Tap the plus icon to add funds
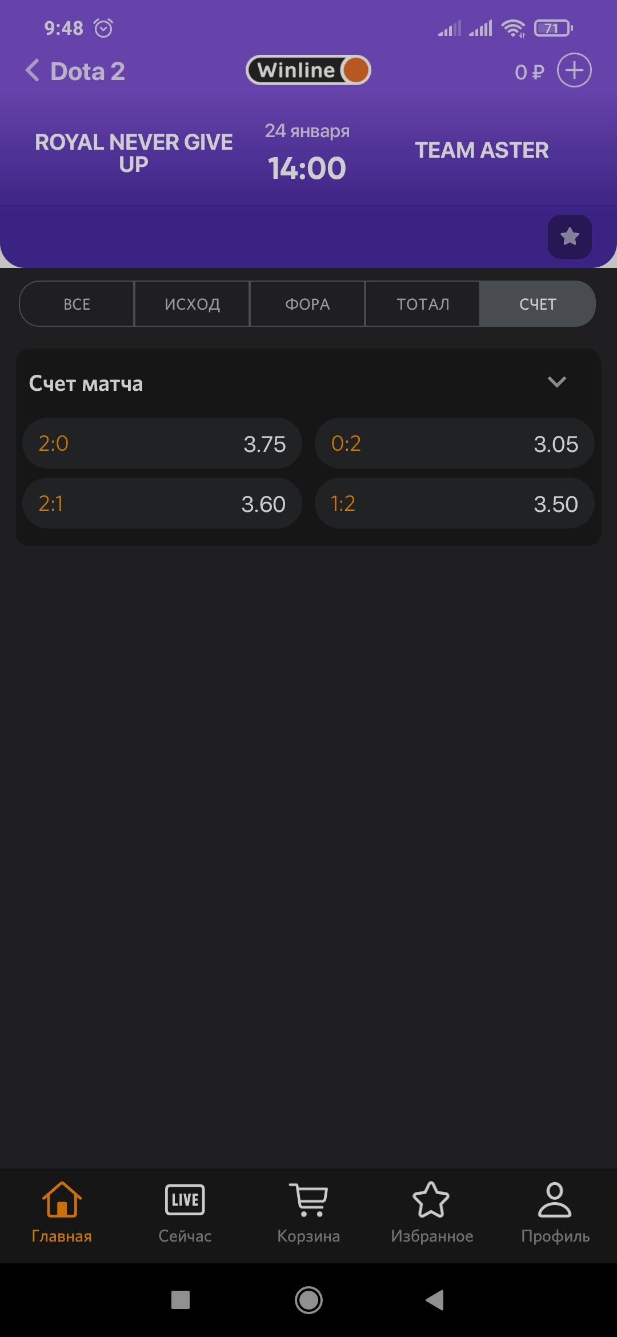Image resolution: width=617 pixels, height=1337 pixels. tap(574, 71)
